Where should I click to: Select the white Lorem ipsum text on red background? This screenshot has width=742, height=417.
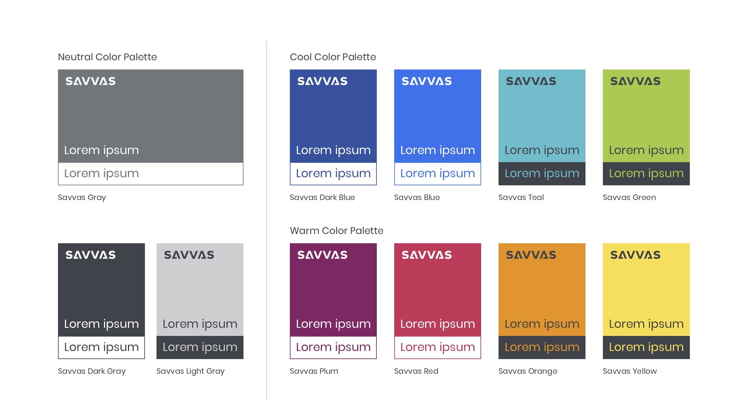(437, 324)
